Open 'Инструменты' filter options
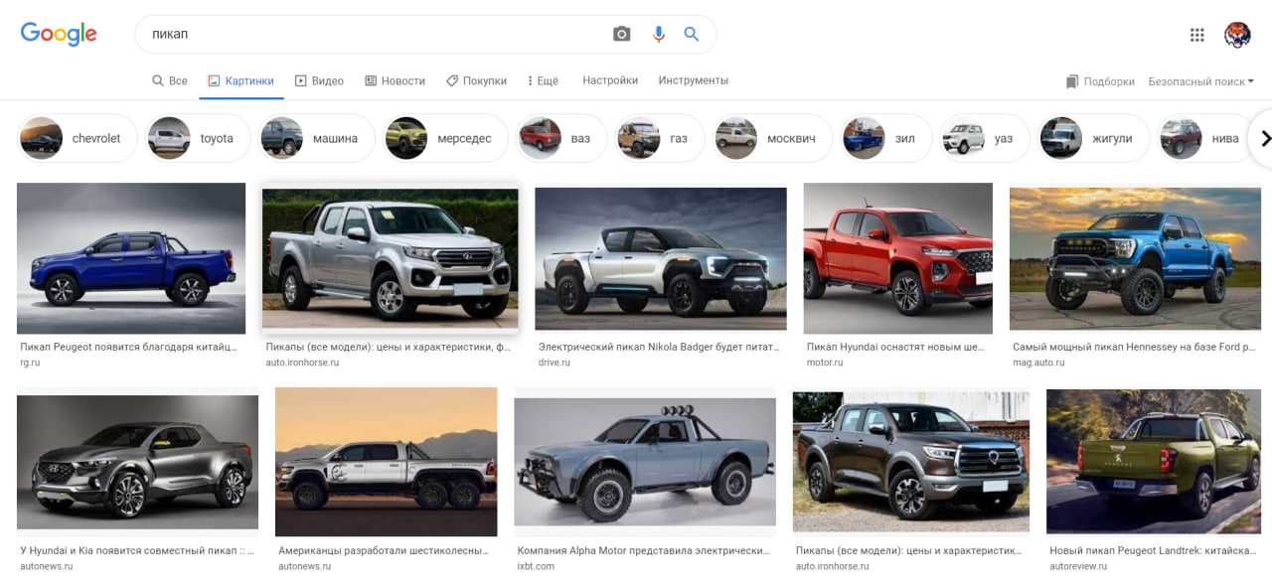Image resolution: width=1272 pixels, height=585 pixels. pyautogui.click(x=694, y=80)
